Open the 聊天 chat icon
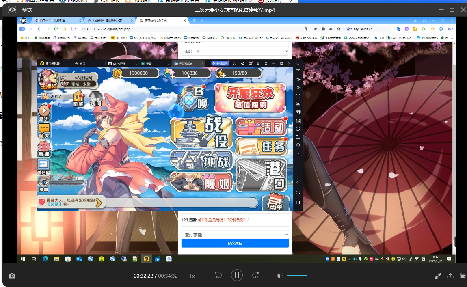Image resolution: width=467 pixels, height=287 pixels. (x=44, y=131)
